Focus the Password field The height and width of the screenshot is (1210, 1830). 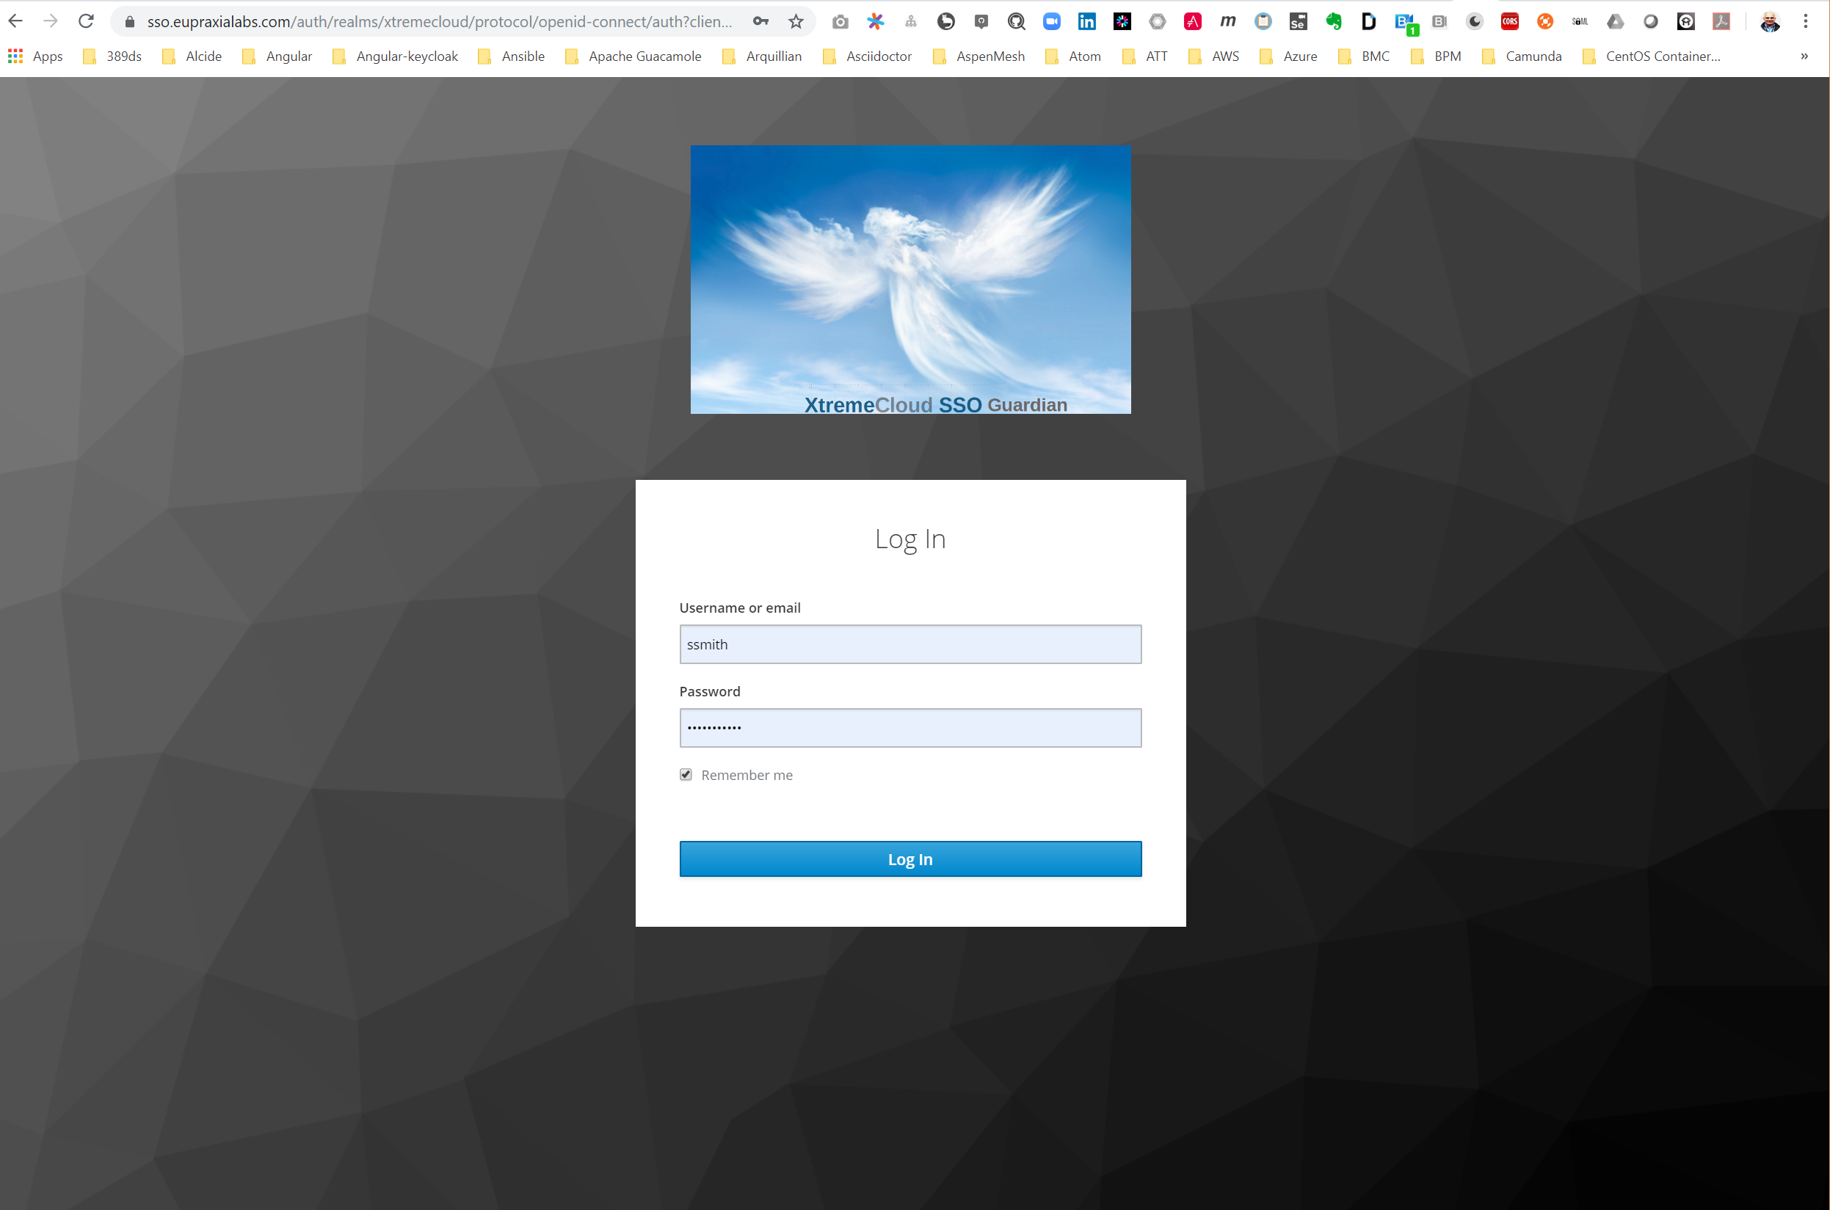[x=911, y=728]
